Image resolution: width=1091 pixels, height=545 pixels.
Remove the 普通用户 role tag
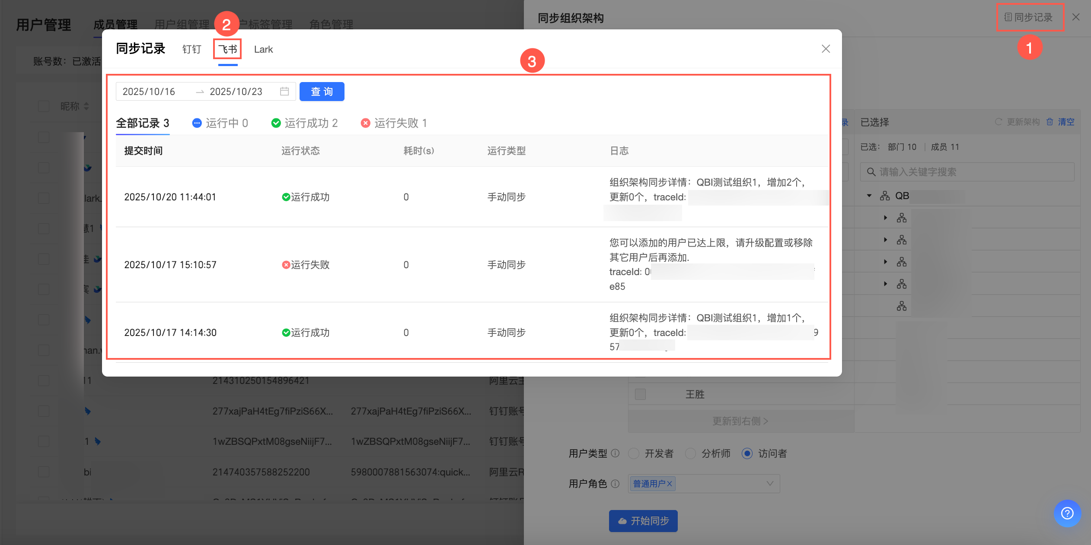670,484
